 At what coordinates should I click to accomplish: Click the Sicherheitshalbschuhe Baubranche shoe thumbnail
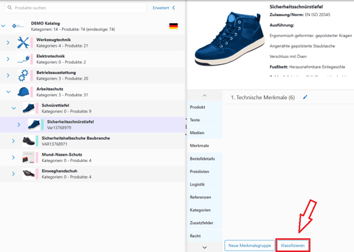tap(29, 141)
